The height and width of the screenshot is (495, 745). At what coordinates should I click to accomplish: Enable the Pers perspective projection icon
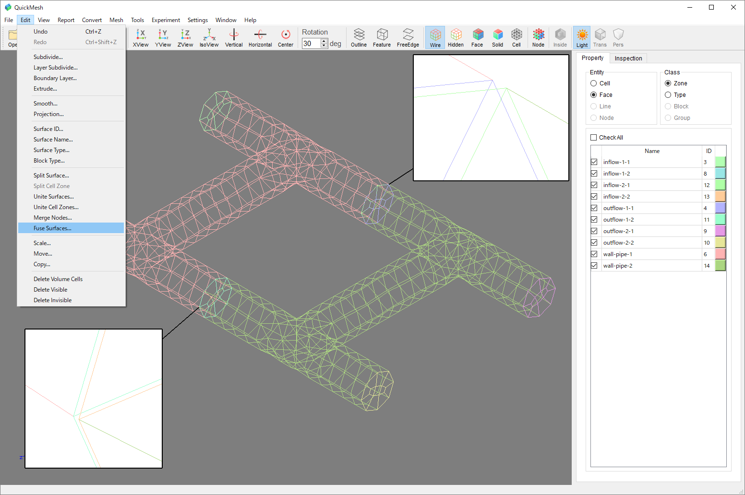point(618,37)
